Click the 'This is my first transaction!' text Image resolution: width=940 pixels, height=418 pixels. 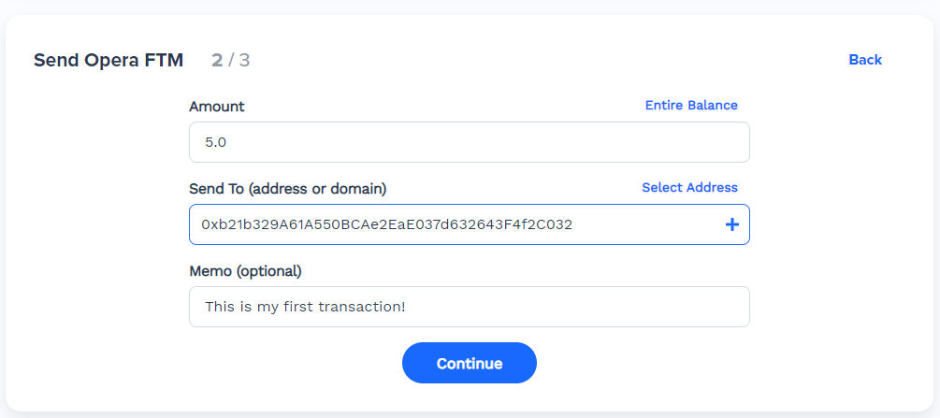tap(305, 307)
